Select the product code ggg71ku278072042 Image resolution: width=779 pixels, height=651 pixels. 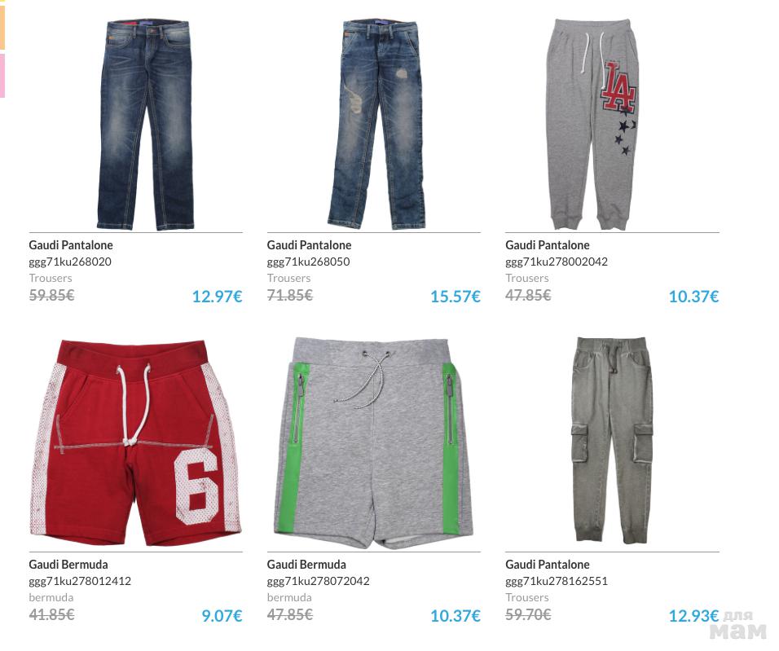click(x=318, y=581)
